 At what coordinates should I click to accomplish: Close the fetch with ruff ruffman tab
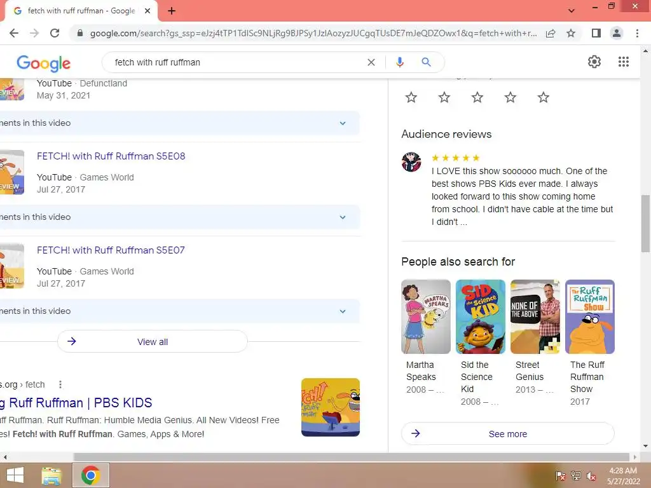[147, 11]
